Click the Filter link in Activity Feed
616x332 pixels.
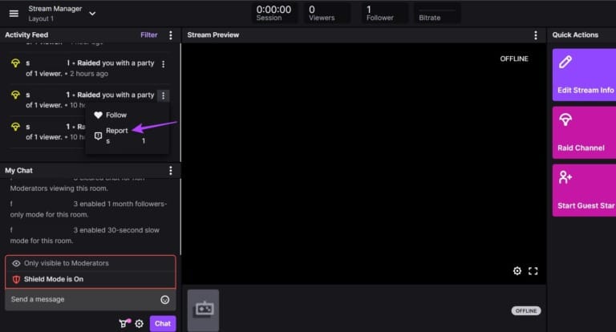point(149,35)
